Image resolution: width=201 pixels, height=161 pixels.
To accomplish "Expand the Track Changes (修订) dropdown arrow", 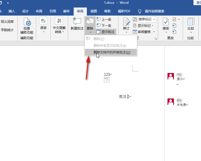I will pos(126,32).
